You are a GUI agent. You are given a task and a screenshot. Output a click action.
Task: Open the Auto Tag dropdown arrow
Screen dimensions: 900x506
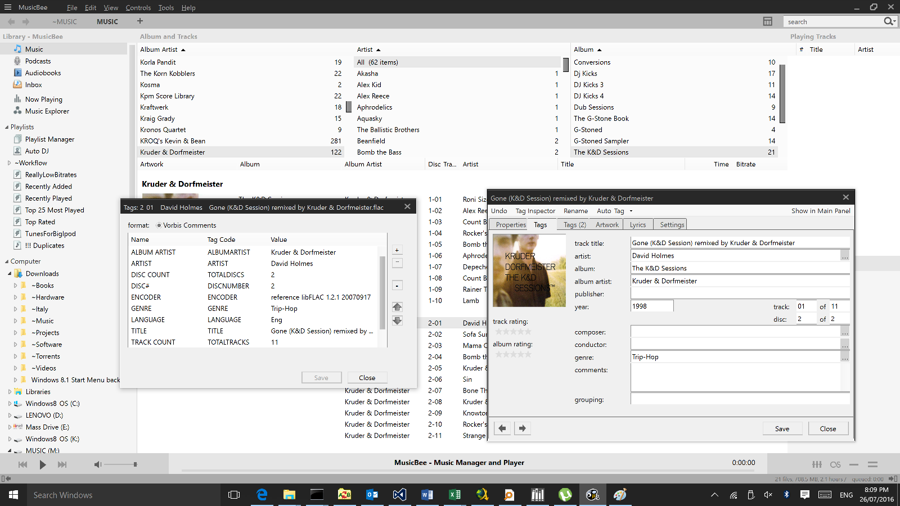pyautogui.click(x=631, y=211)
